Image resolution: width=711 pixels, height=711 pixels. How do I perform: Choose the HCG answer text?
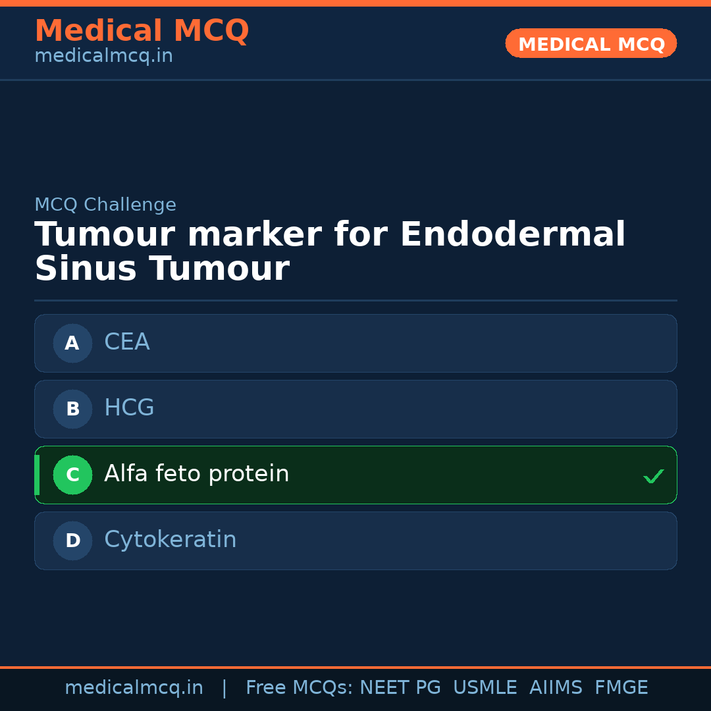(129, 408)
